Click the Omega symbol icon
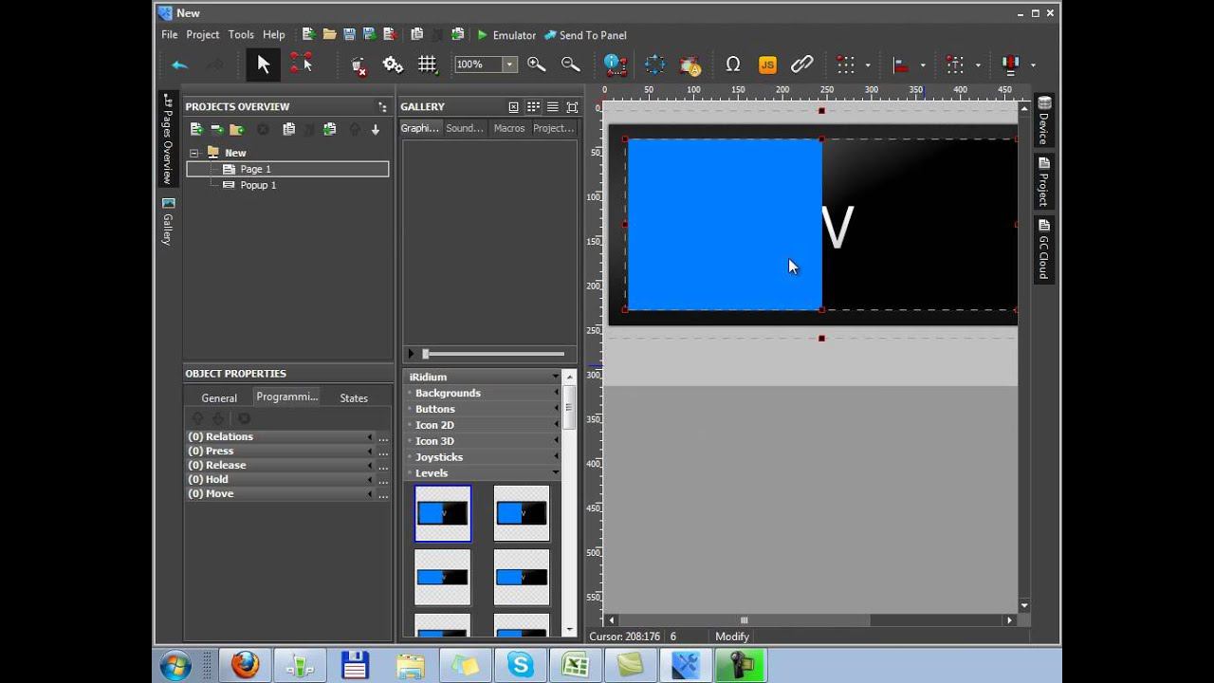The height and width of the screenshot is (683, 1214). pyautogui.click(x=732, y=65)
